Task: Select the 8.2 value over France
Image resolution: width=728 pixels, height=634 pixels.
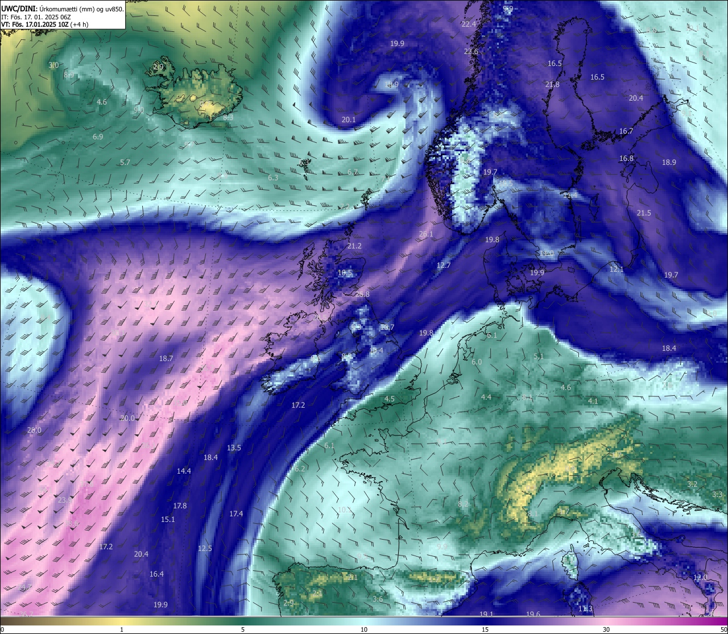Action: coord(463,504)
